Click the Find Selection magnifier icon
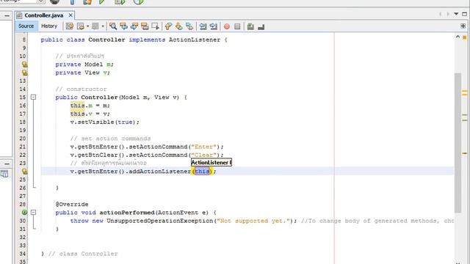 113,26
